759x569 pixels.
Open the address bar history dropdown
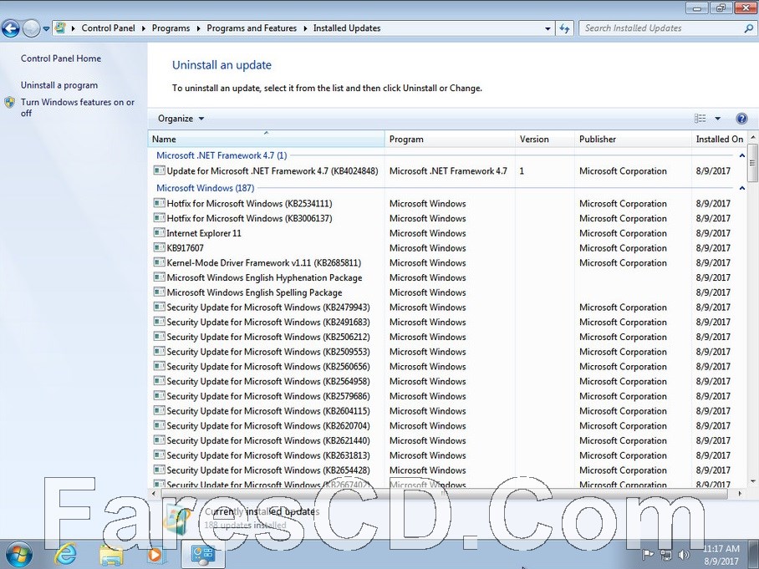[548, 28]
